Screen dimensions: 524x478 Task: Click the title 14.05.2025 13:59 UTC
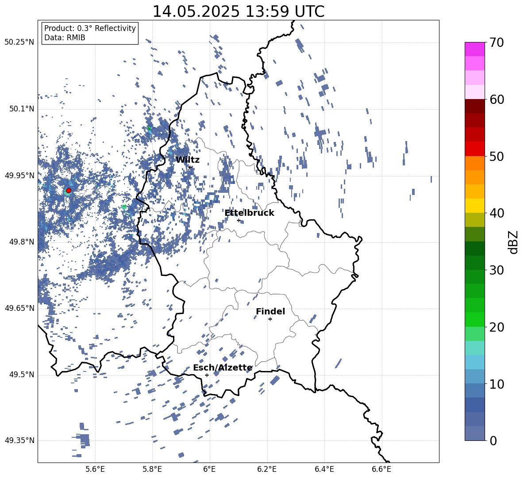tap(238, 11)
